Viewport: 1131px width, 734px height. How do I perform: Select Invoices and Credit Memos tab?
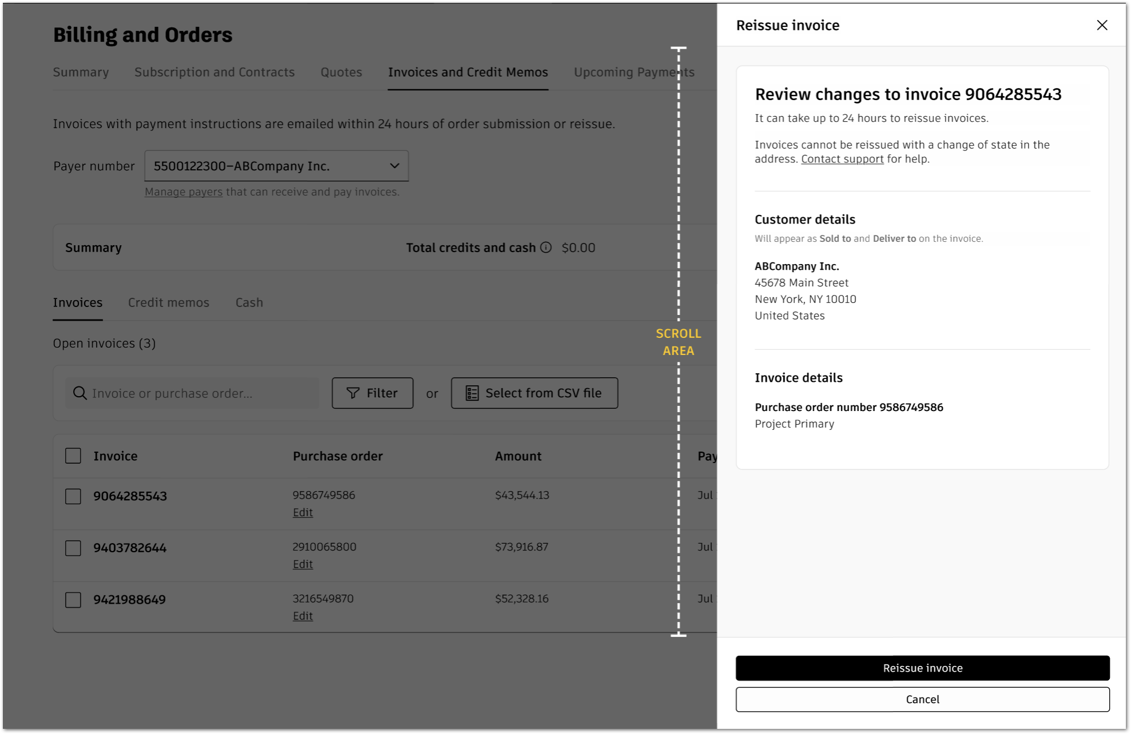pyautogui.click(x=468, y=72)
